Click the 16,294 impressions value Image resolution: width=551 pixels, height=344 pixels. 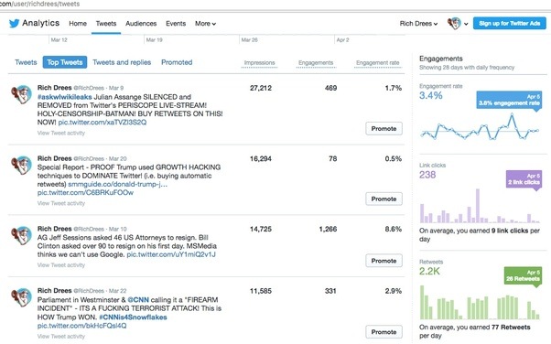[261, 158]
